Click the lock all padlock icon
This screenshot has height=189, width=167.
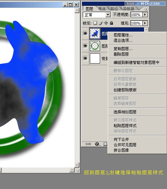[112, 23]
